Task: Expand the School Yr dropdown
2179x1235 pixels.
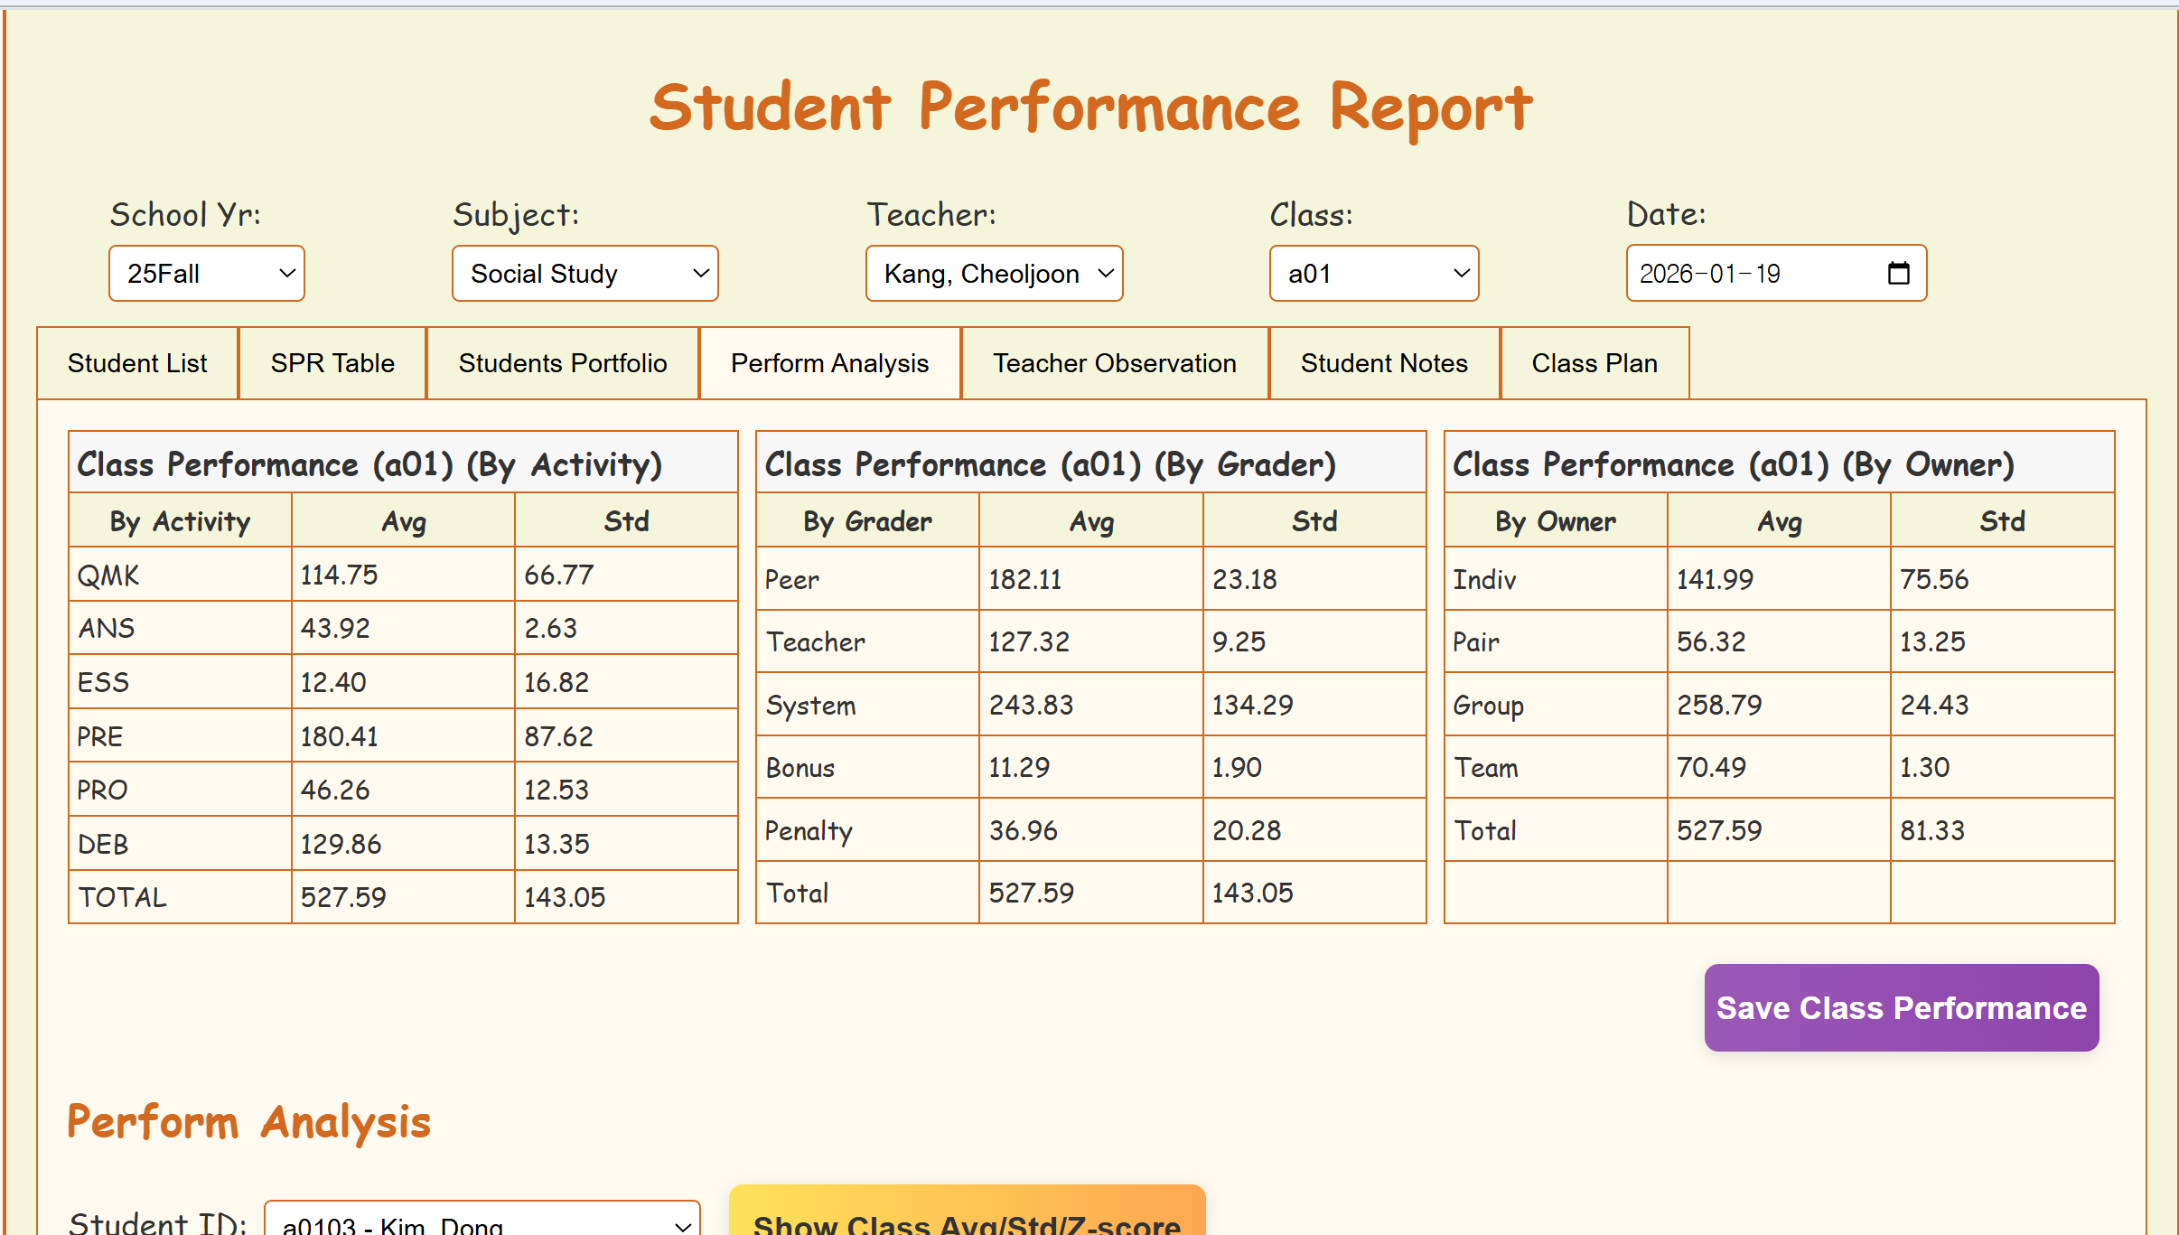Action: [207, 273]
